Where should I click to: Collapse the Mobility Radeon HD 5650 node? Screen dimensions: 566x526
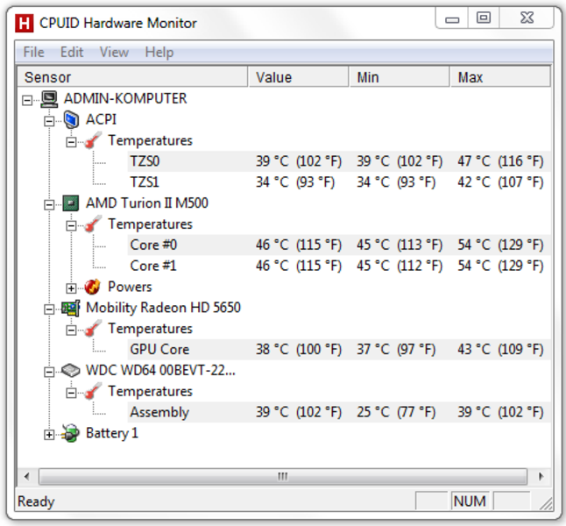(x=49, y=309)
